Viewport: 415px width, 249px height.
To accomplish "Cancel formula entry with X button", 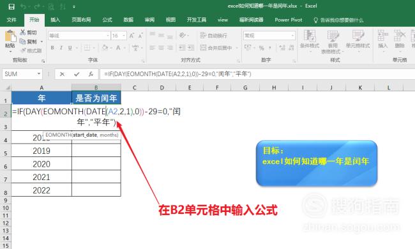I will point(62,74).
